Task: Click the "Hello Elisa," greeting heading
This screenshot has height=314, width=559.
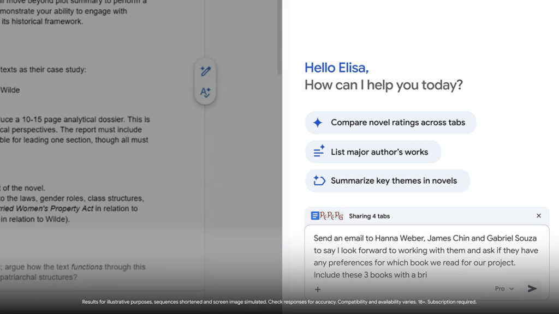Action: click(336, 68)
